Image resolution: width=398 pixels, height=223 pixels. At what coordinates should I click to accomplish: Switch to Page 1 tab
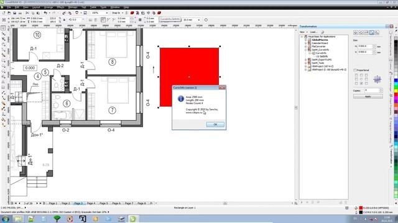click(x=53, y=203)
